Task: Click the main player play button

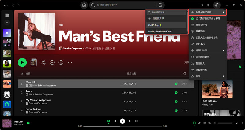Action: click(123, 121)
